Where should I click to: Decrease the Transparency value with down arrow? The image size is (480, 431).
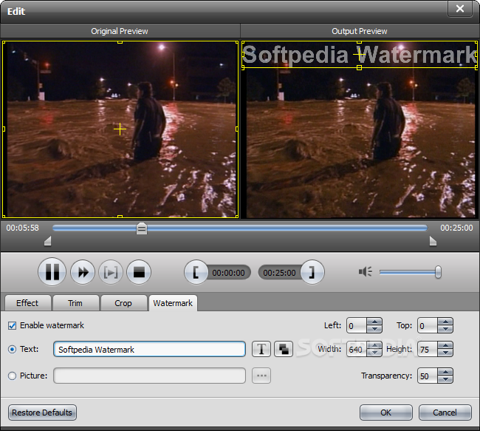click(x=445, y=379)
